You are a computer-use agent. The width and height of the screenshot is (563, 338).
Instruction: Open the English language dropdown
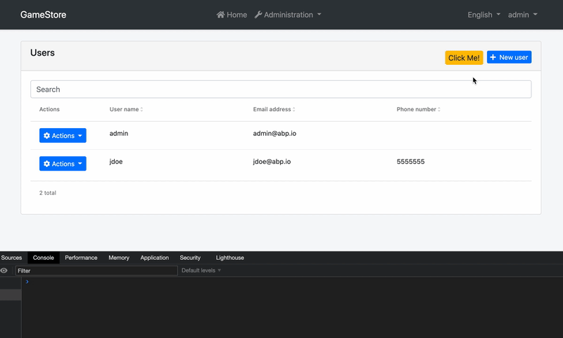point(483,15)
